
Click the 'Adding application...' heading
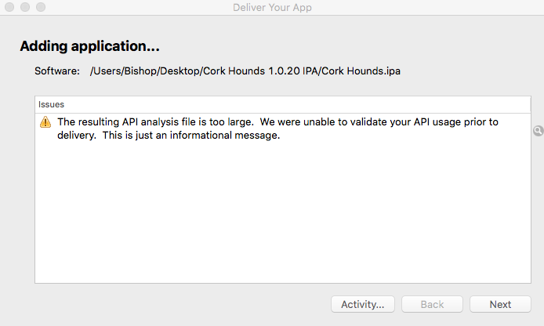[x=90, y=46]
